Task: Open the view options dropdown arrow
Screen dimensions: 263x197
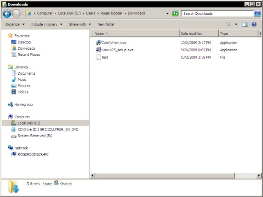Action: [236, 24]
